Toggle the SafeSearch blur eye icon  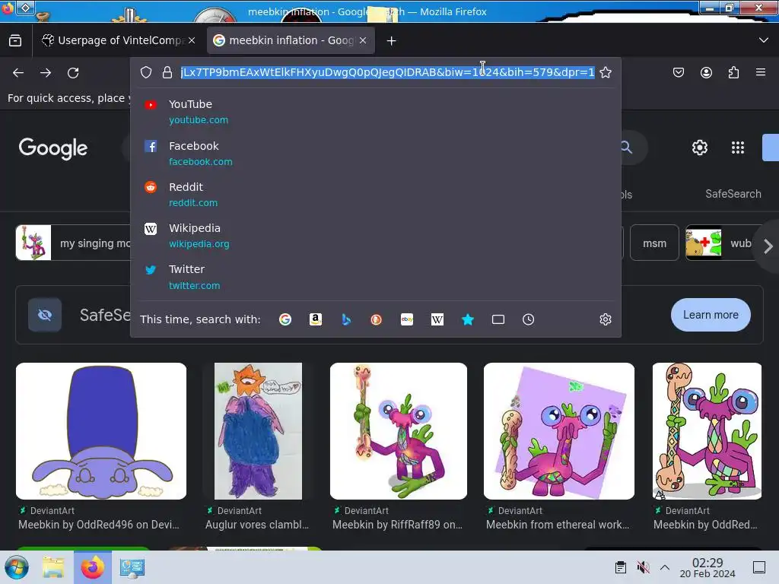45,315
